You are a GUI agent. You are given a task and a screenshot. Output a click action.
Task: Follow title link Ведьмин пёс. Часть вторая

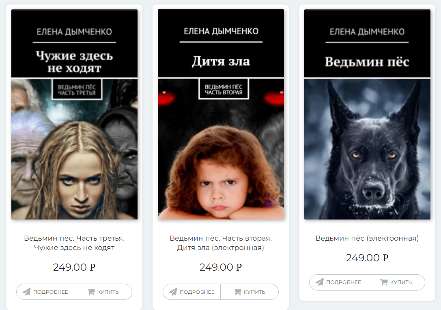tap(221, 243)
